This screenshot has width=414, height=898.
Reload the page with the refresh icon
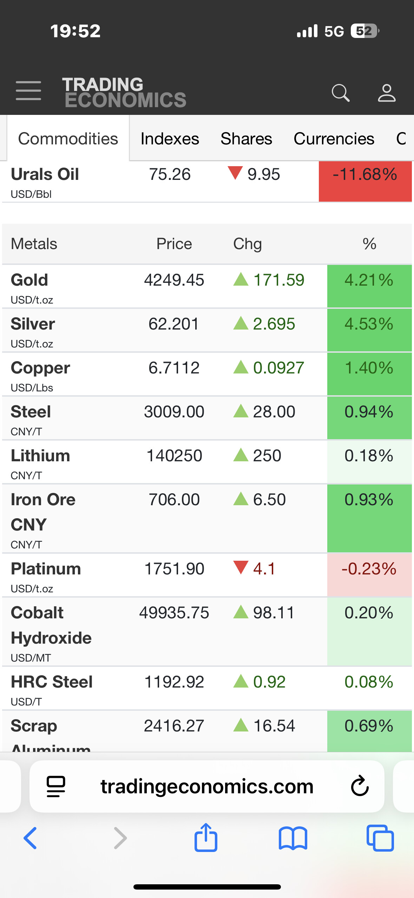pyautogui.click(x=360, y=786)
